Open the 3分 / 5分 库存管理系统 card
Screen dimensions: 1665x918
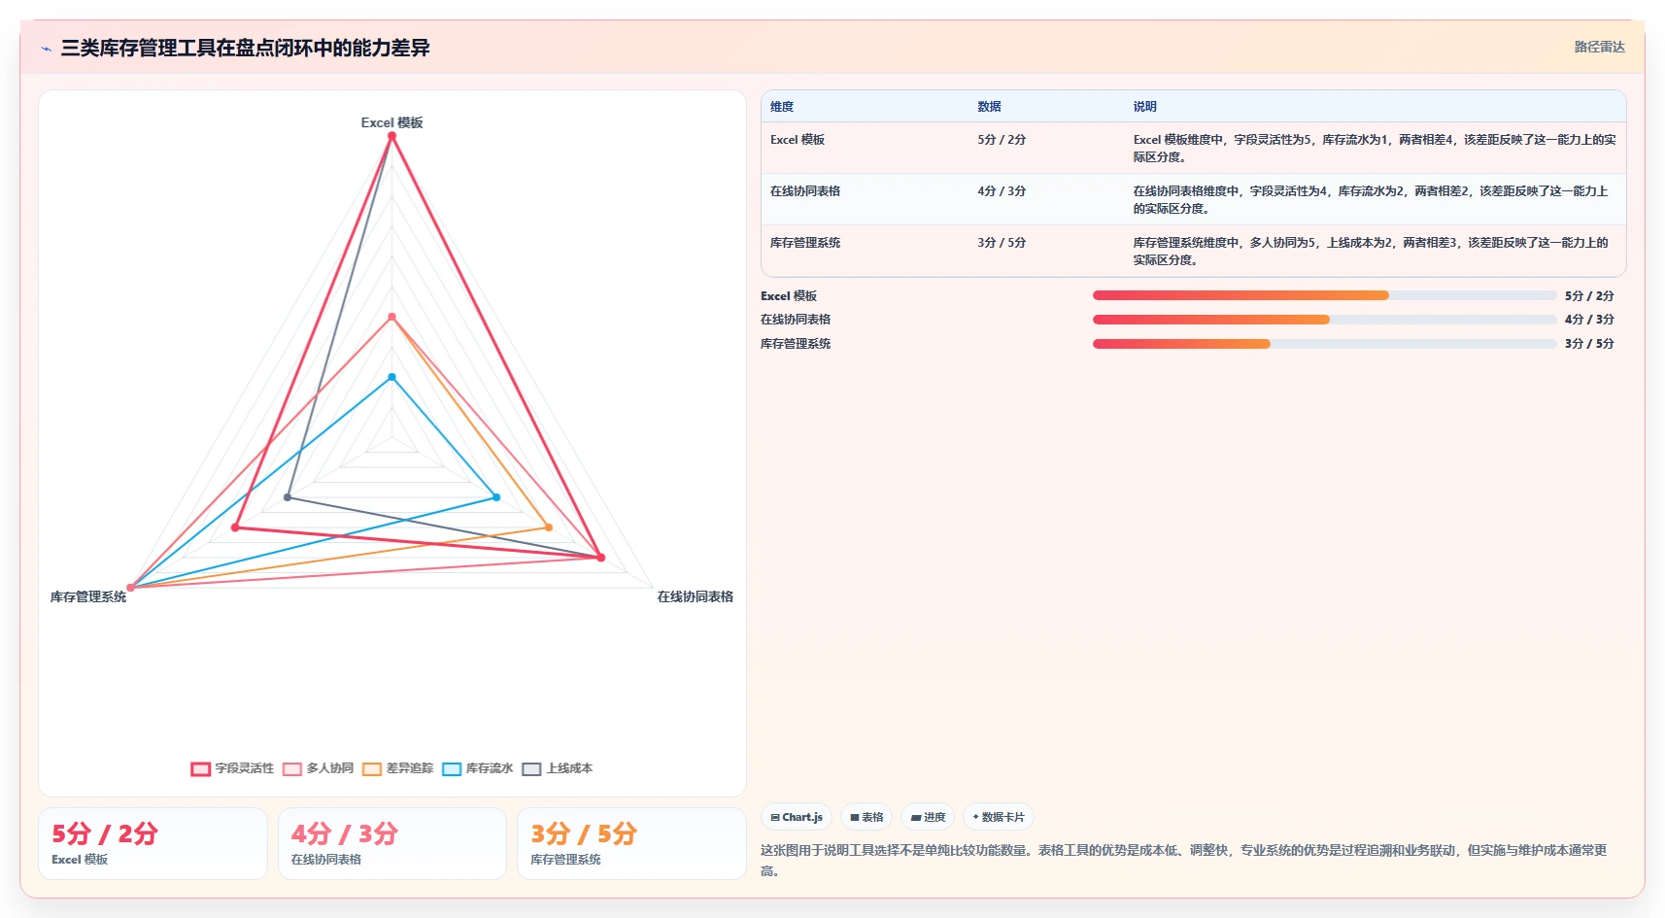tap(631, 844)
